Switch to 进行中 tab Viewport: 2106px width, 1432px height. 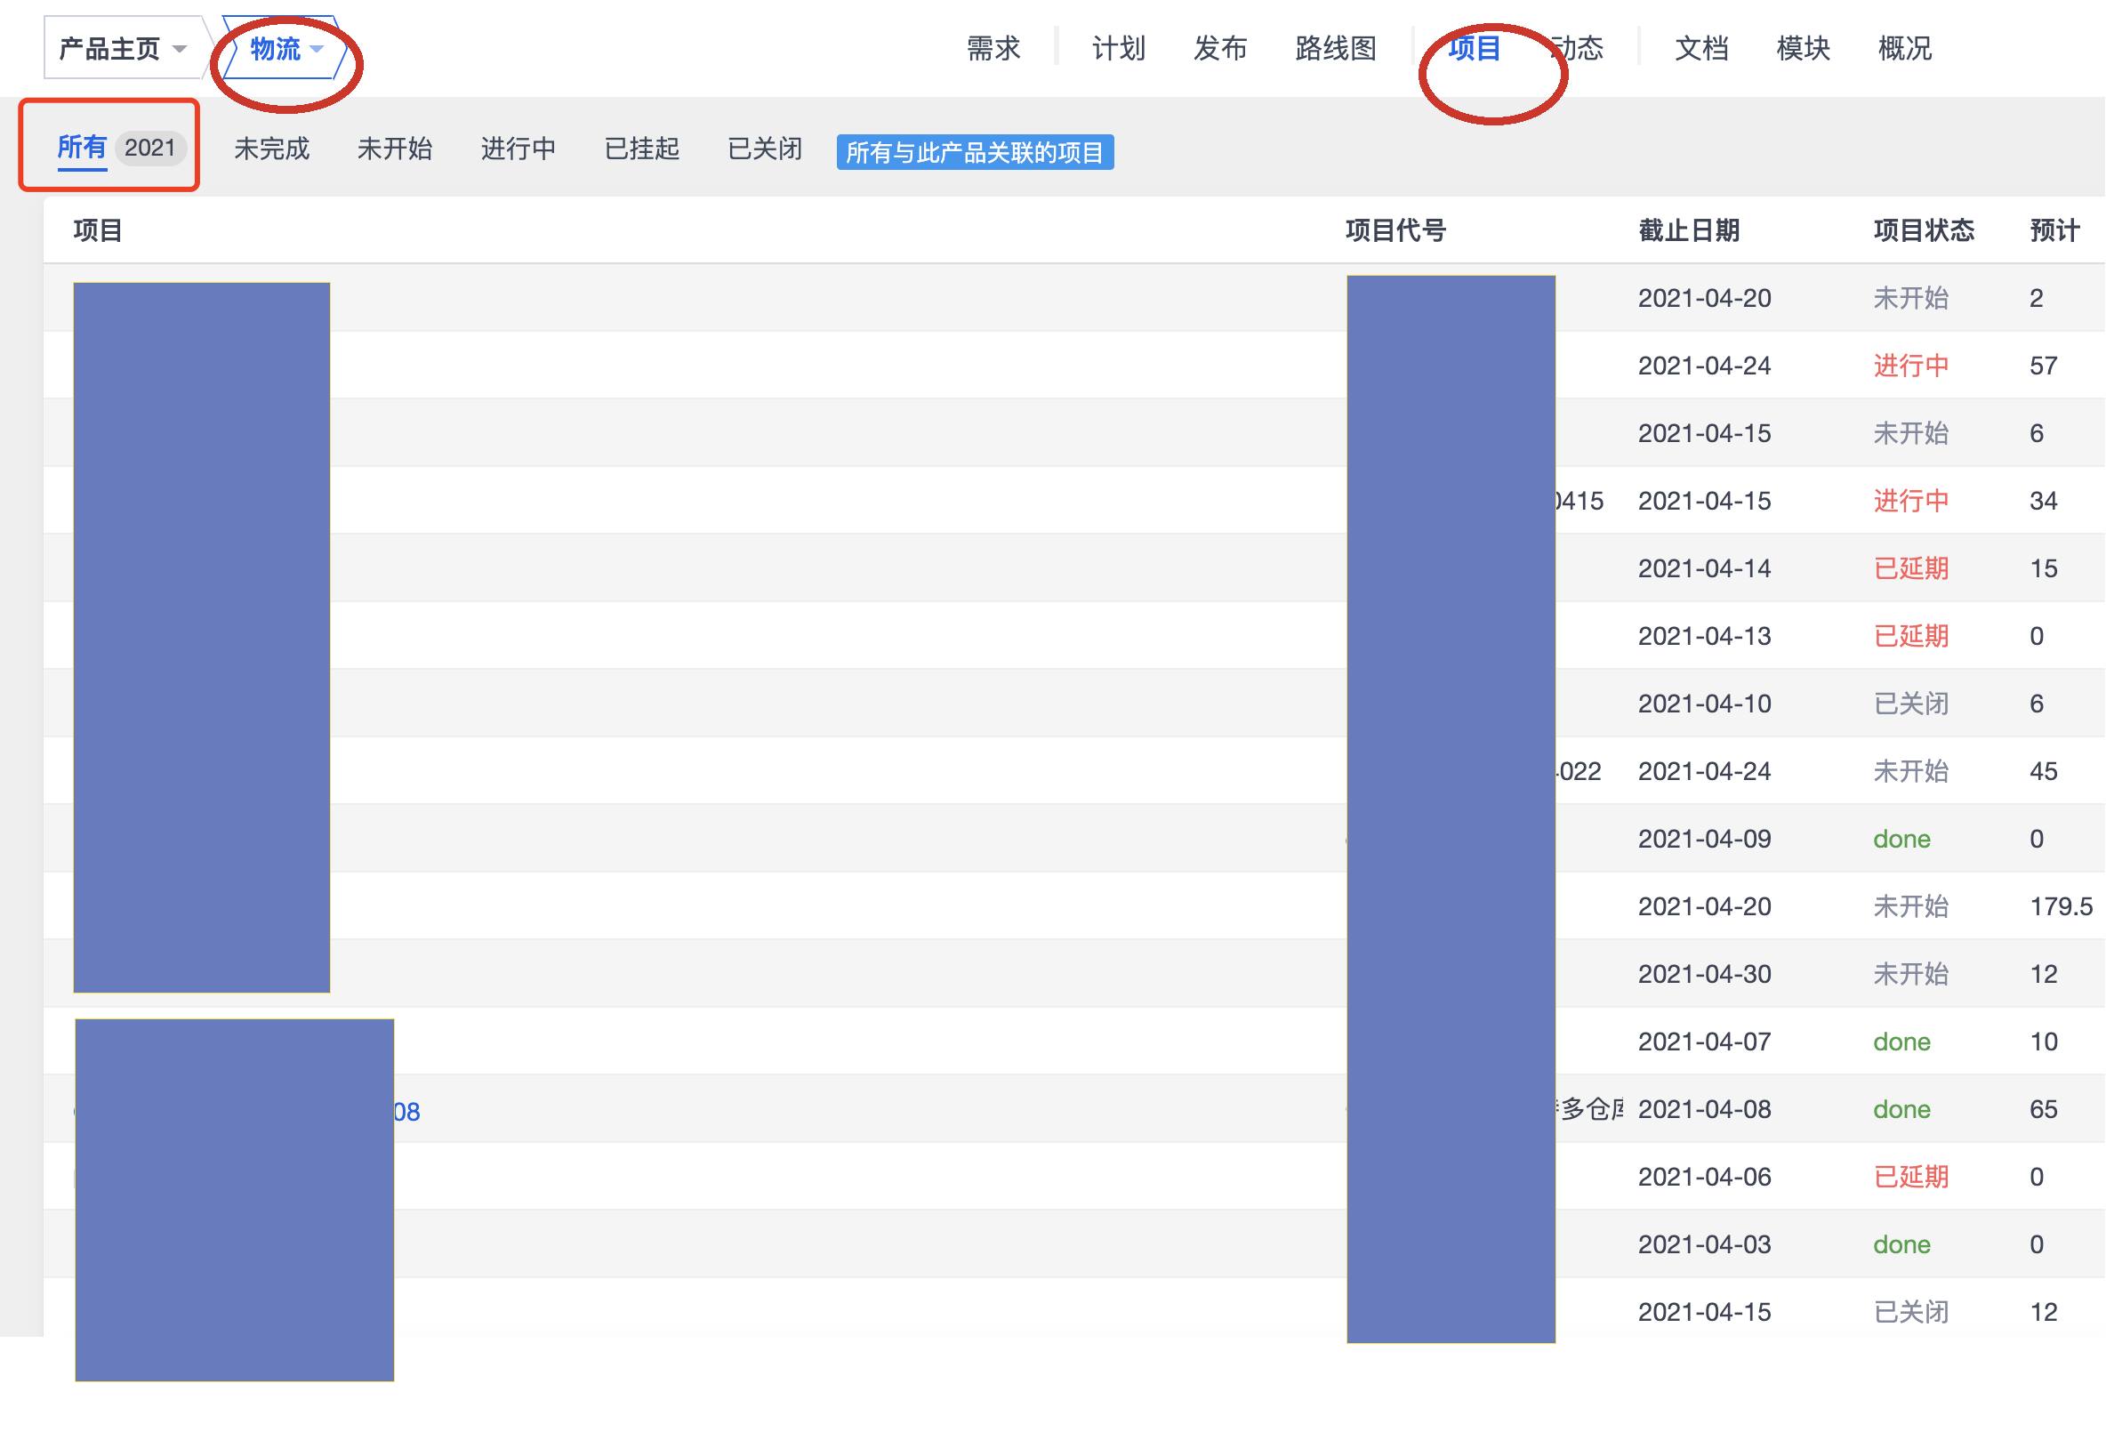(518, 149)
